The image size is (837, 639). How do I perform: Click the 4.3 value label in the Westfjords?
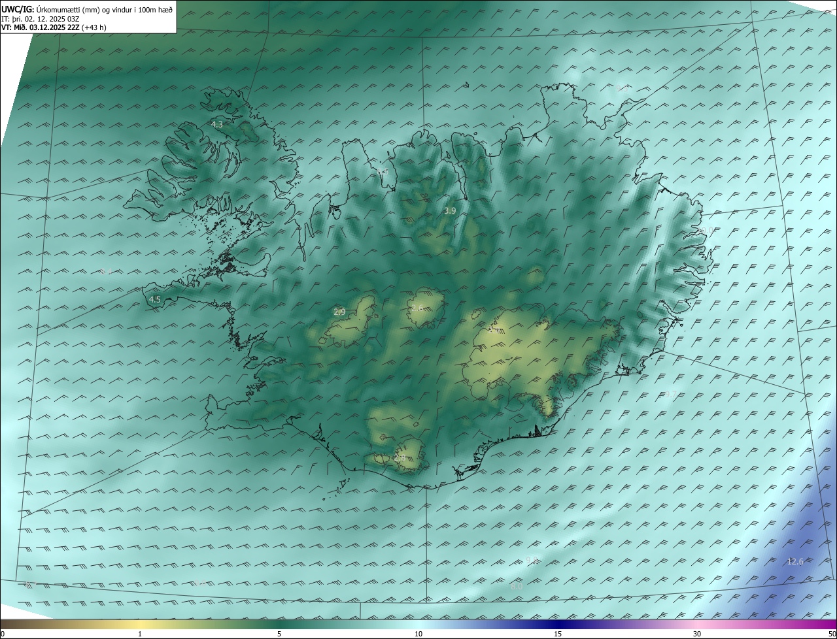pyautogui.click(x=217, y=124)
